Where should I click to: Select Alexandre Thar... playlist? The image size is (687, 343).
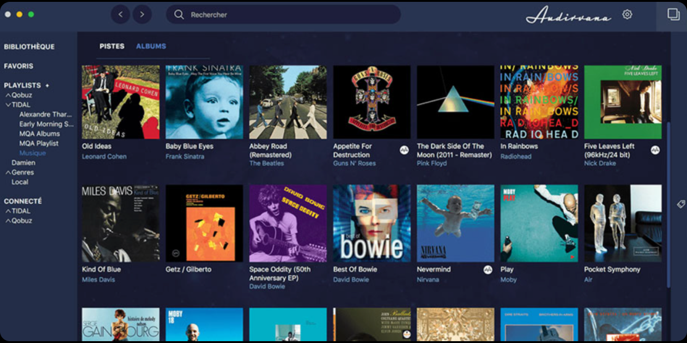pyautogui.click(x=46, y=114)
